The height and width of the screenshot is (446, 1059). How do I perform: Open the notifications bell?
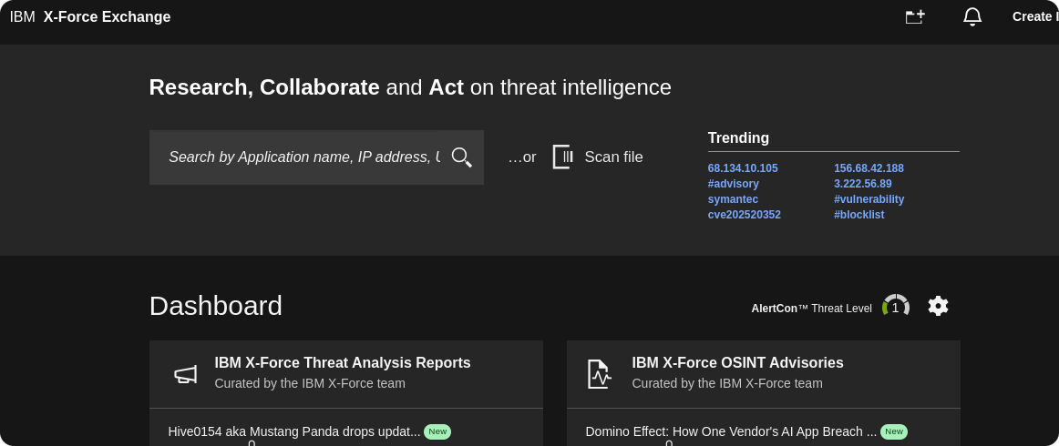coord(972,16)
